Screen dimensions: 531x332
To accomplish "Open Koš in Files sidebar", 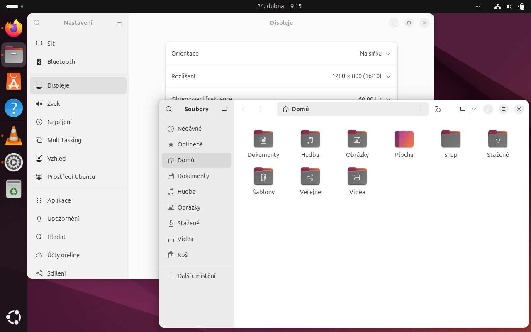I will pos(197,255).
